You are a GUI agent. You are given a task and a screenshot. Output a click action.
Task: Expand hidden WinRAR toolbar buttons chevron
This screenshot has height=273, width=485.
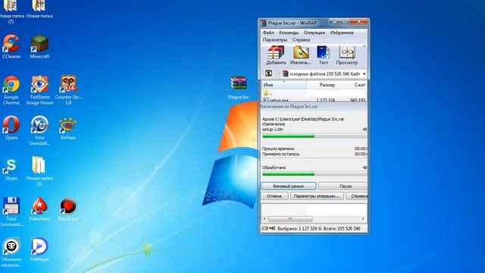(x=365, y=46)
